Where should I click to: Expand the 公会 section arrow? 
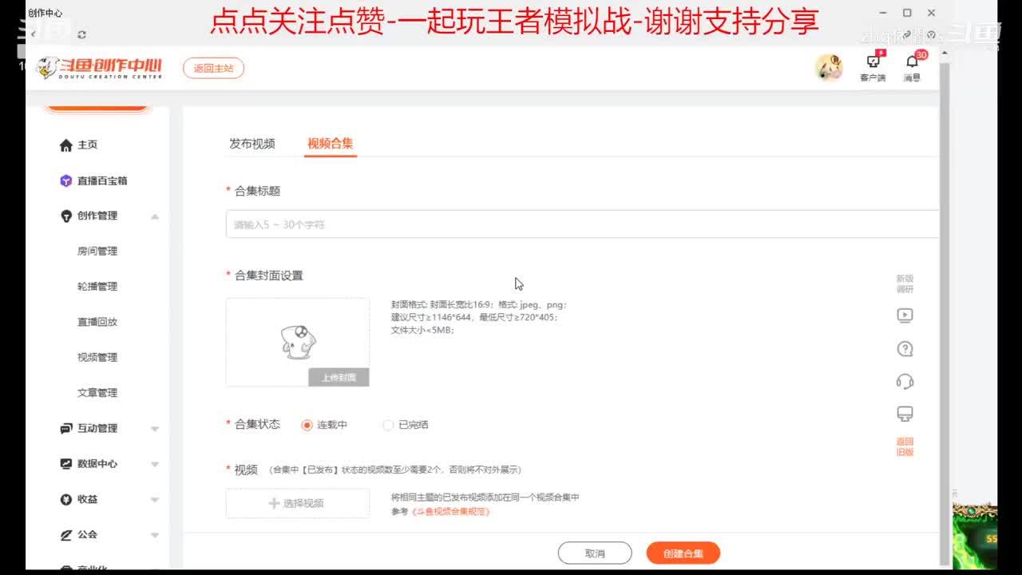pyautogui.click(x=155, y=535)
